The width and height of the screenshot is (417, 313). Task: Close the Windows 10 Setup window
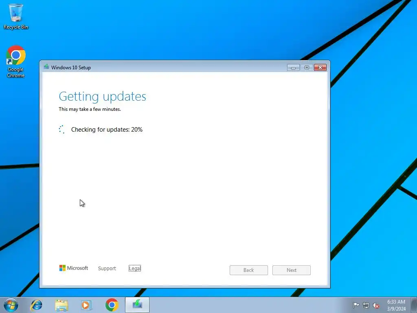(320, 68)
